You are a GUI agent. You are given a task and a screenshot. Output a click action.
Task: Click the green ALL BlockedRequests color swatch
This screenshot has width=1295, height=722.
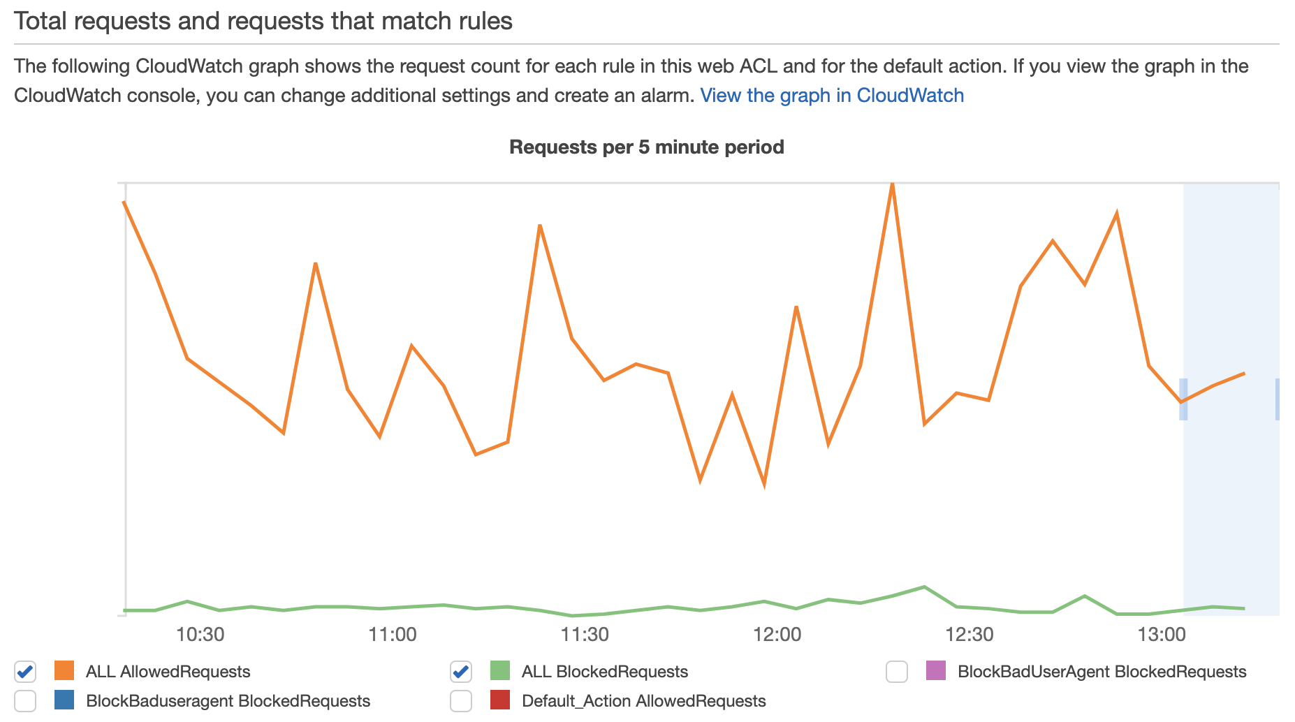tap(500, 671)
